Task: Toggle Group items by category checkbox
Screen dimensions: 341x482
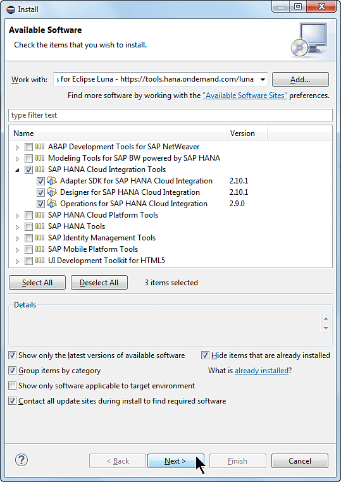Action: pyautogui.click(x=12, y=371)
